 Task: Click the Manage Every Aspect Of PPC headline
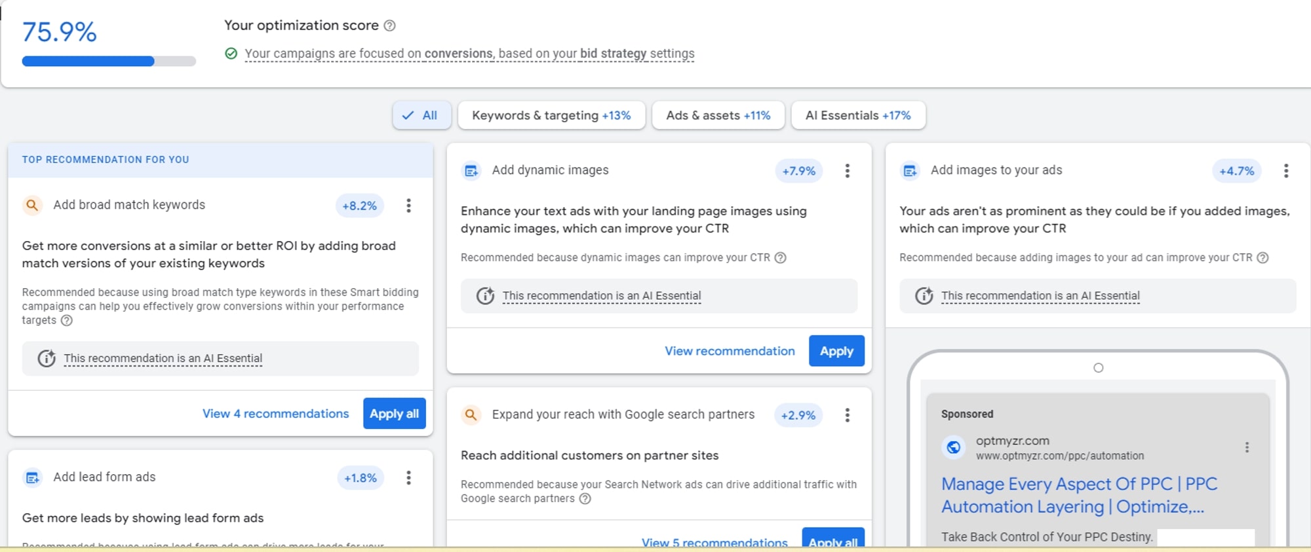coord(1079,495)
